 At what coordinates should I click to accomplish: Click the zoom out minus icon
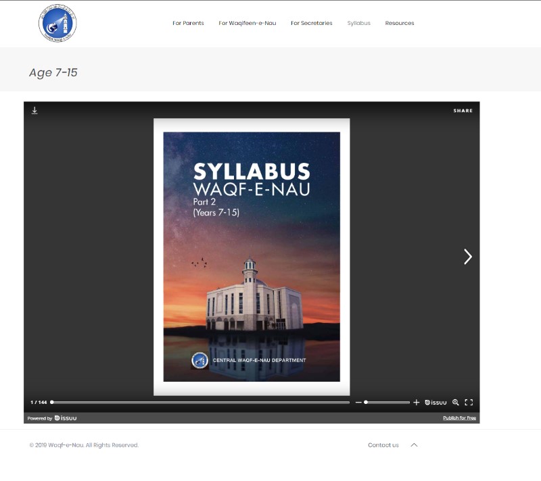[x=358, y=403]
